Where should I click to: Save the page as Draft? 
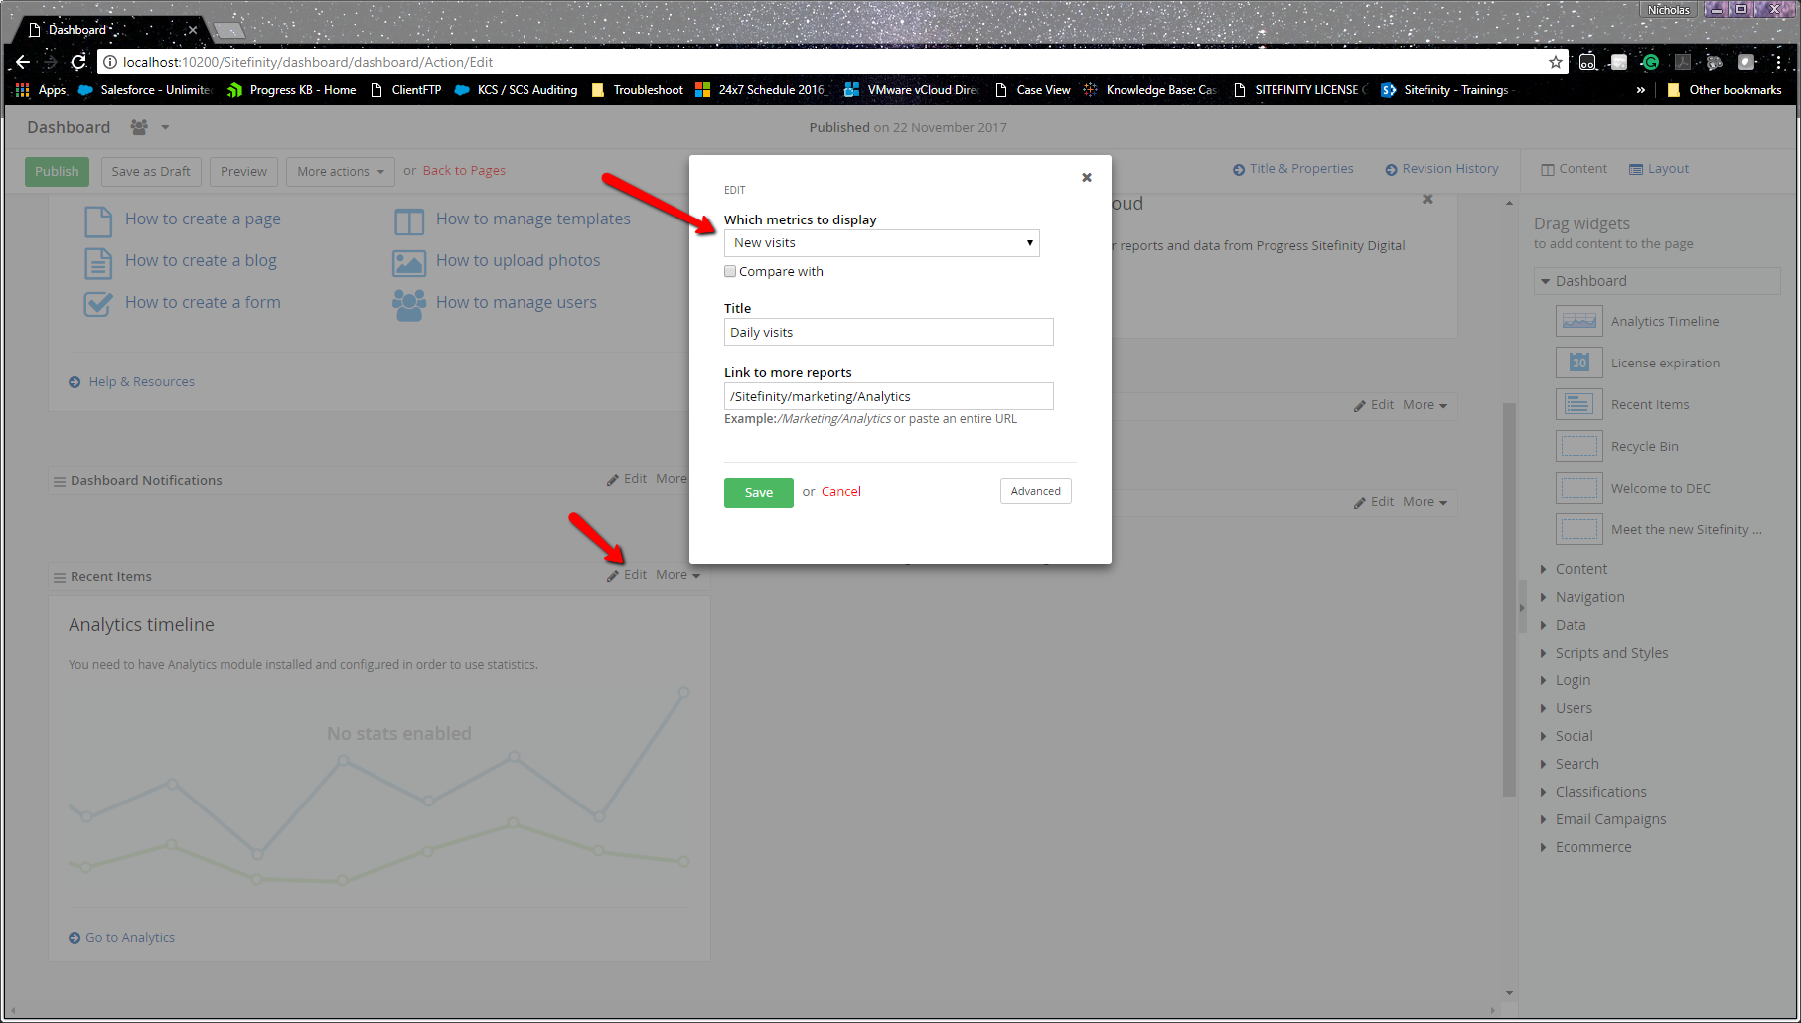pos(151,172)
